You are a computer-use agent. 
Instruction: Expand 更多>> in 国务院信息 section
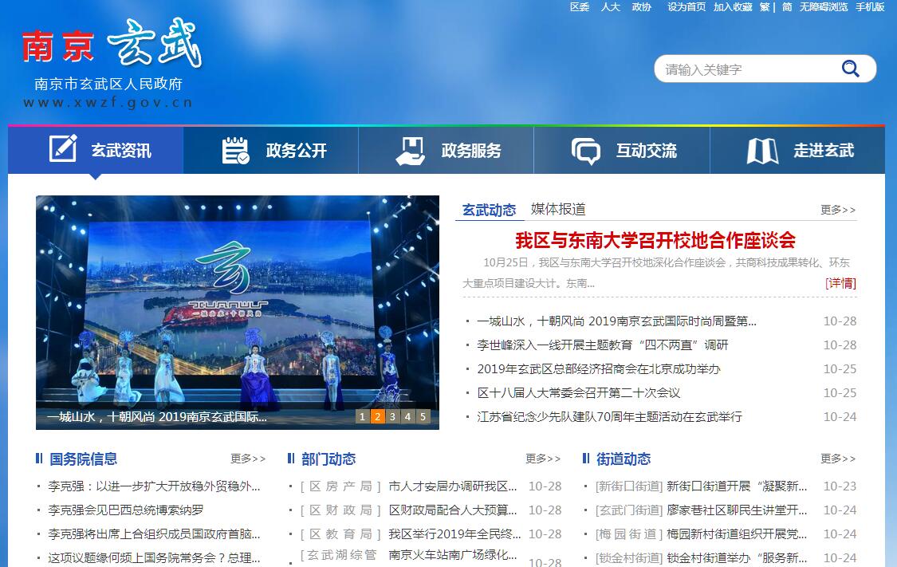(248, 459)
